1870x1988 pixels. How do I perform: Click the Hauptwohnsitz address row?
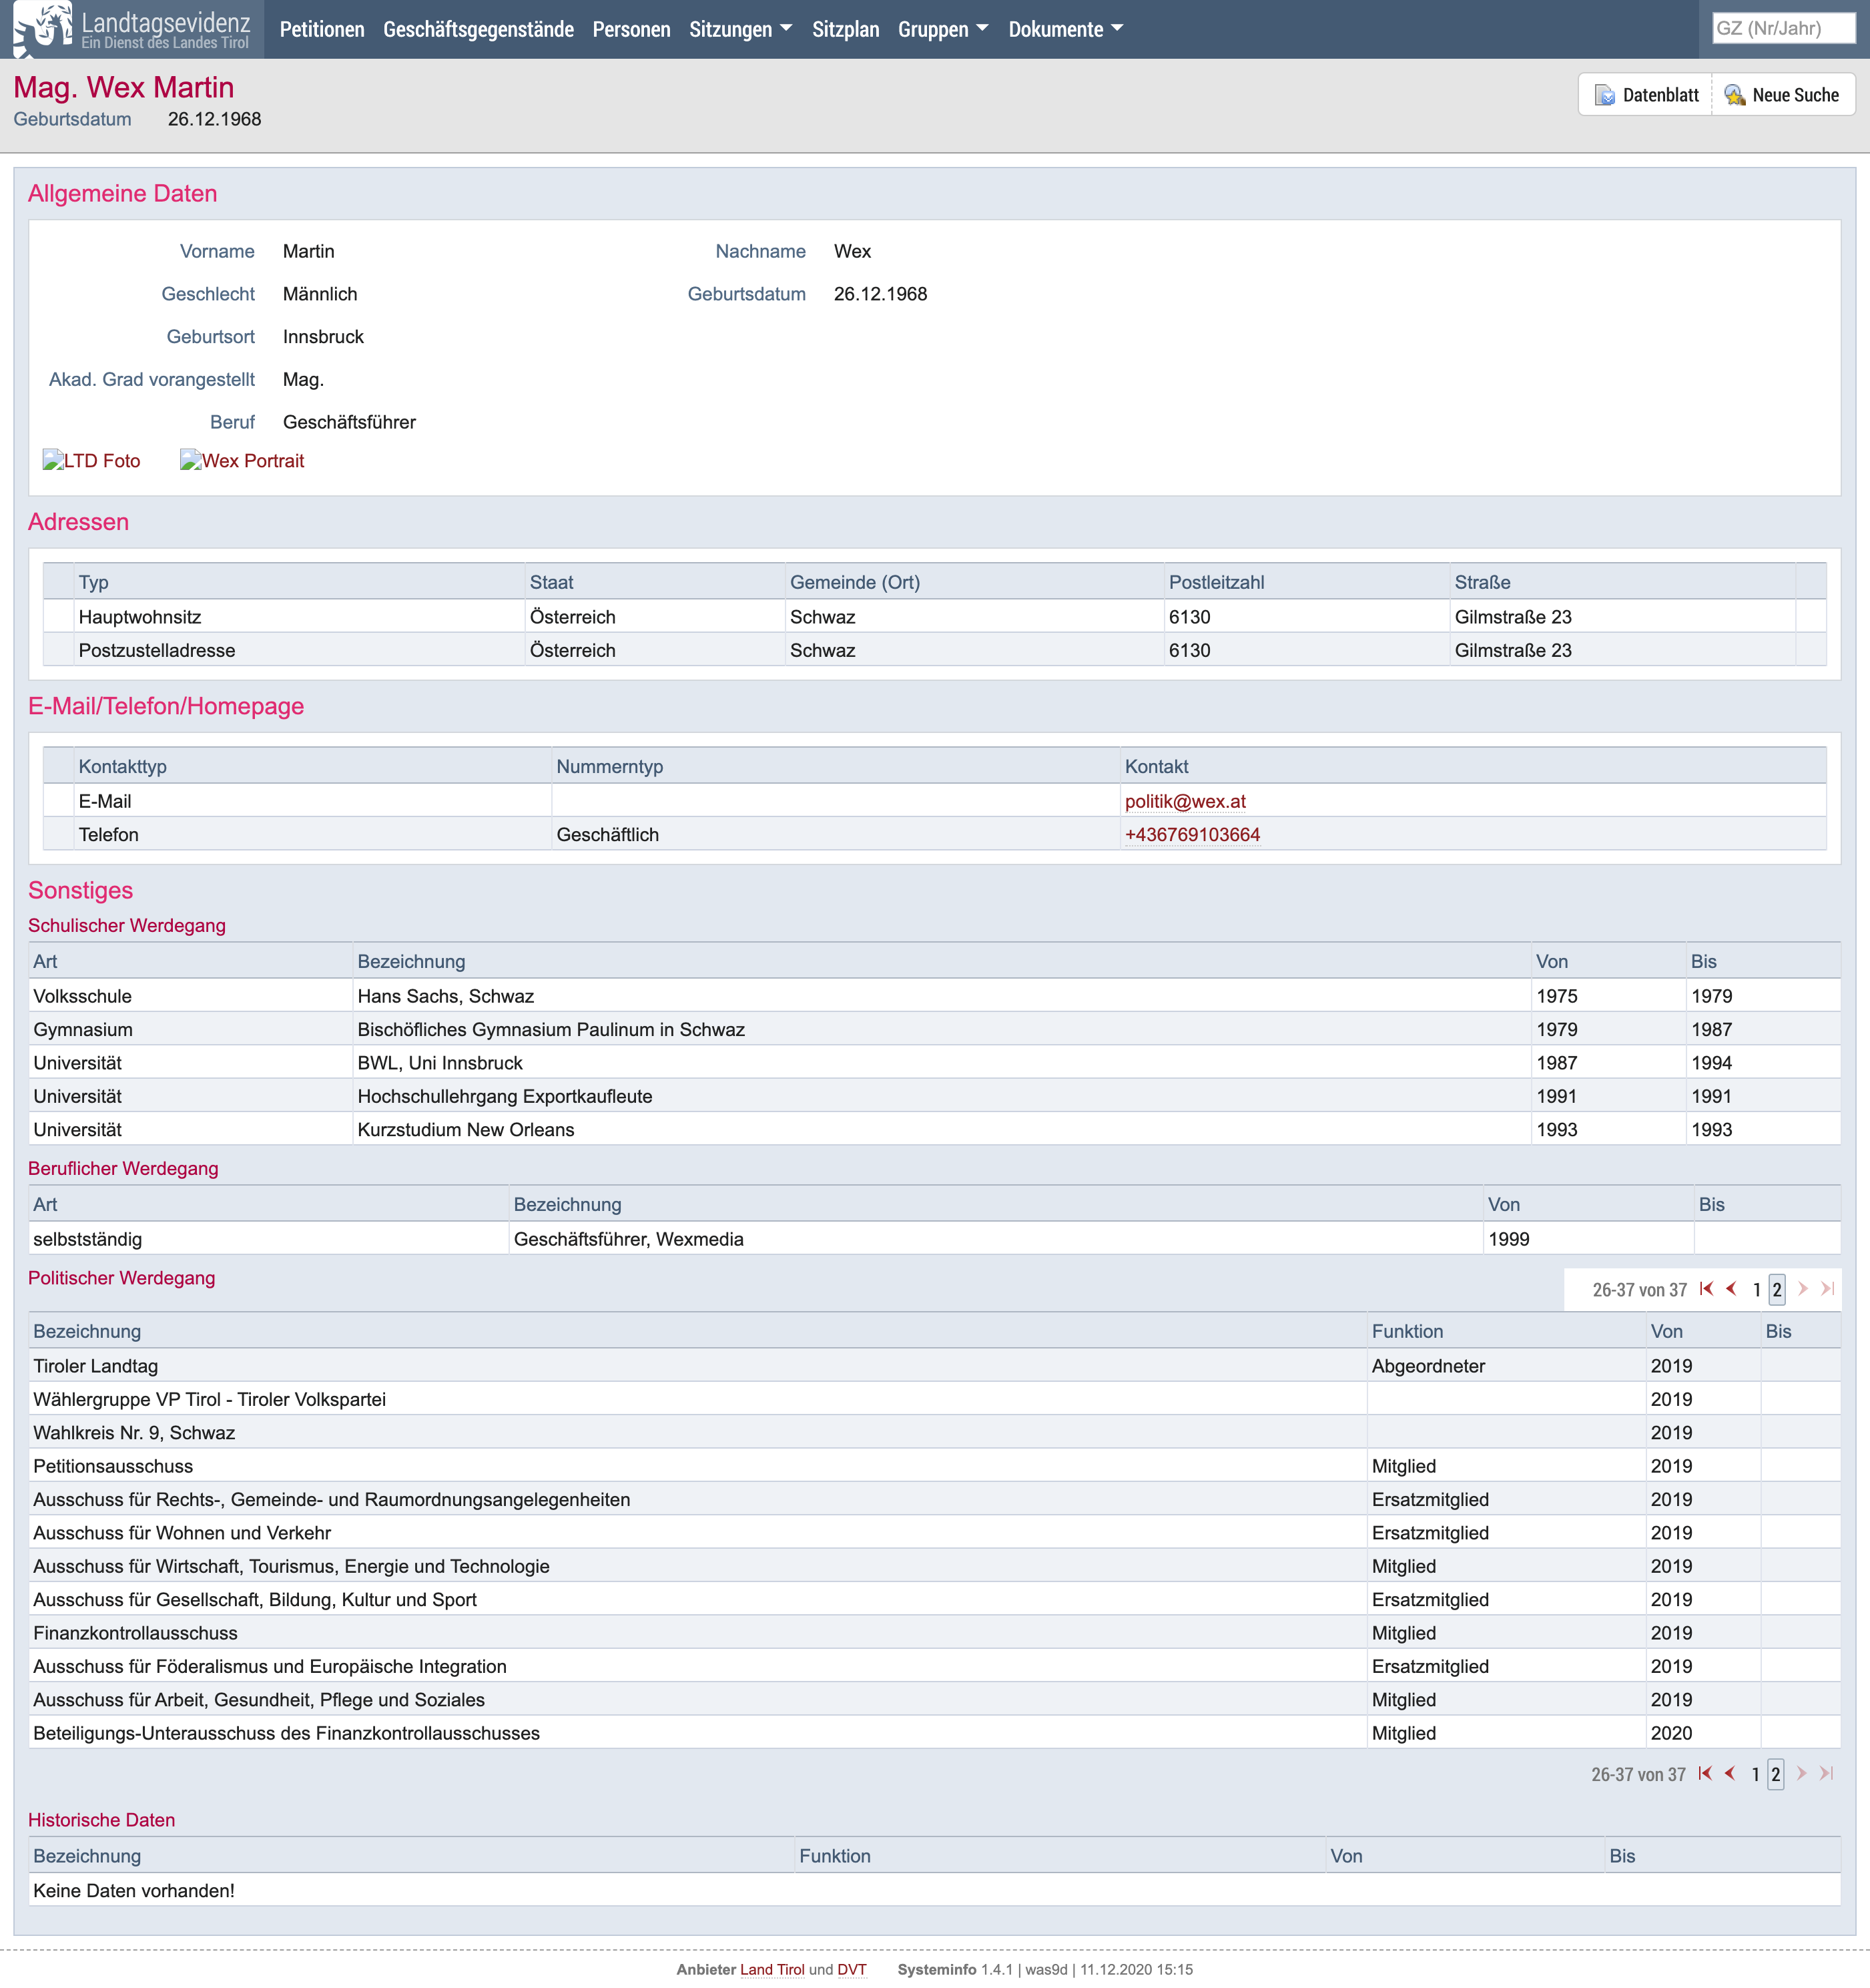[934, 616]
